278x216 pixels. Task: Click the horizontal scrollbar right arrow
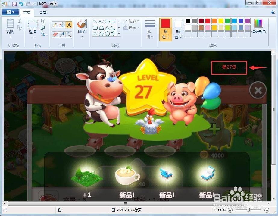click(x=269, y=203)
